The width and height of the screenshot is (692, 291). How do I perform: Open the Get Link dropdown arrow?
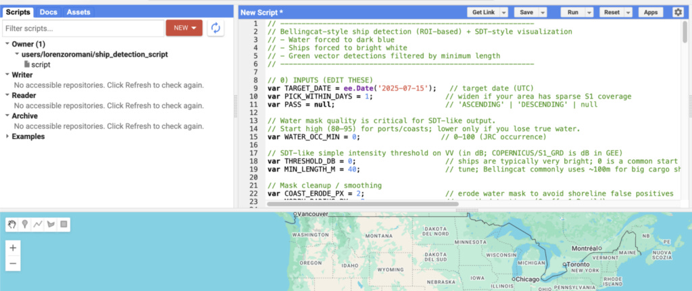[x=503, y=12]
